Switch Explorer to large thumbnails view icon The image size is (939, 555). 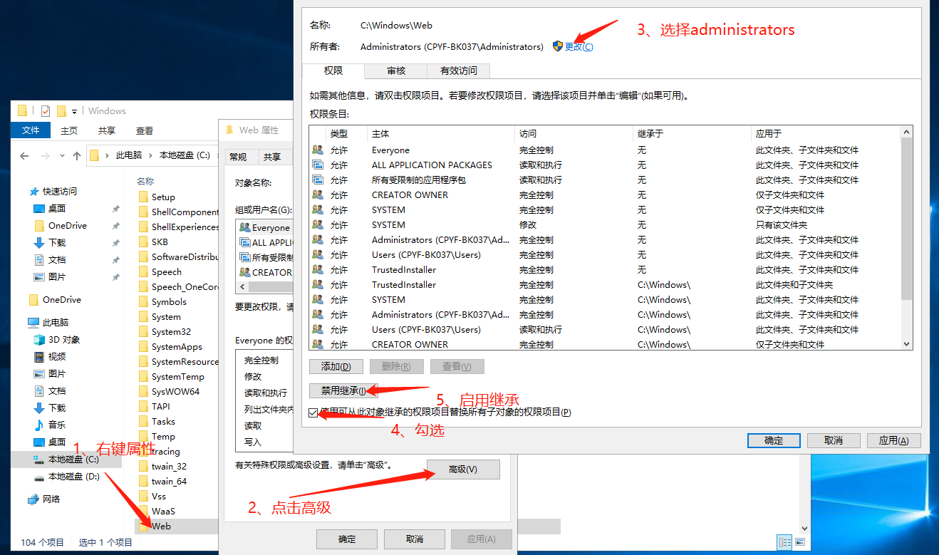[799, 543]
